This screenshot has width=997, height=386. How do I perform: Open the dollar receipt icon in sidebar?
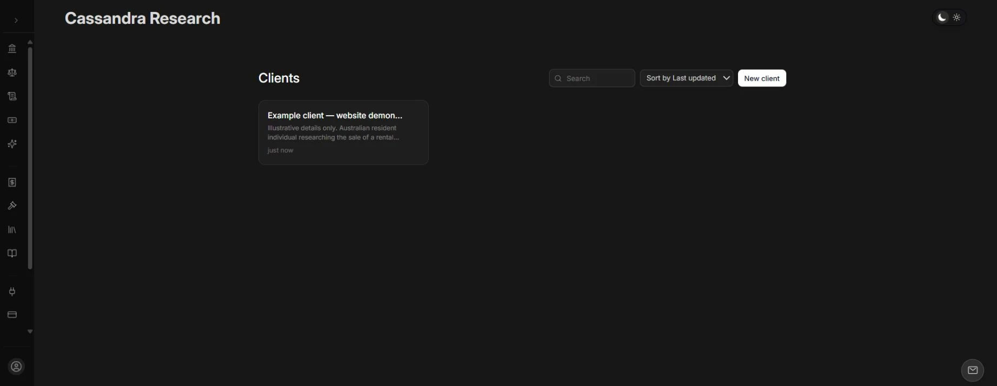(12, 182)
